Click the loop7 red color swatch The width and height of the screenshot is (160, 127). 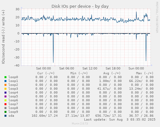click(x=5, y=104)
